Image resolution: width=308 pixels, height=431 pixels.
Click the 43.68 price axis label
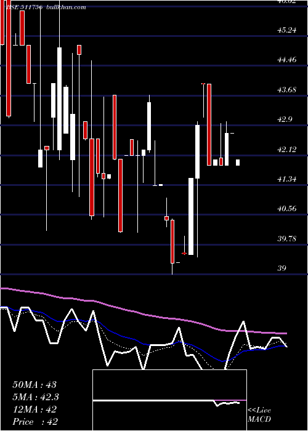click(287, 90)
